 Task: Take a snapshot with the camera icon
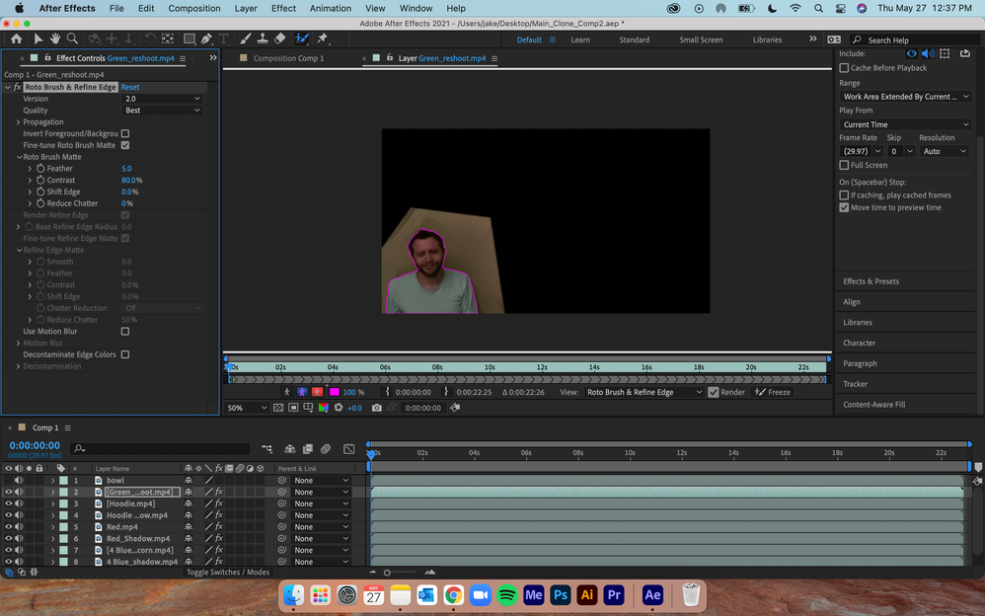377,407
